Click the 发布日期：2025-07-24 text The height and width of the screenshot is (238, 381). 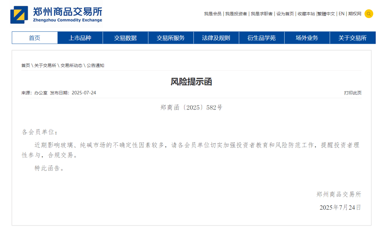pyautogui.click(x=73, y=93)
